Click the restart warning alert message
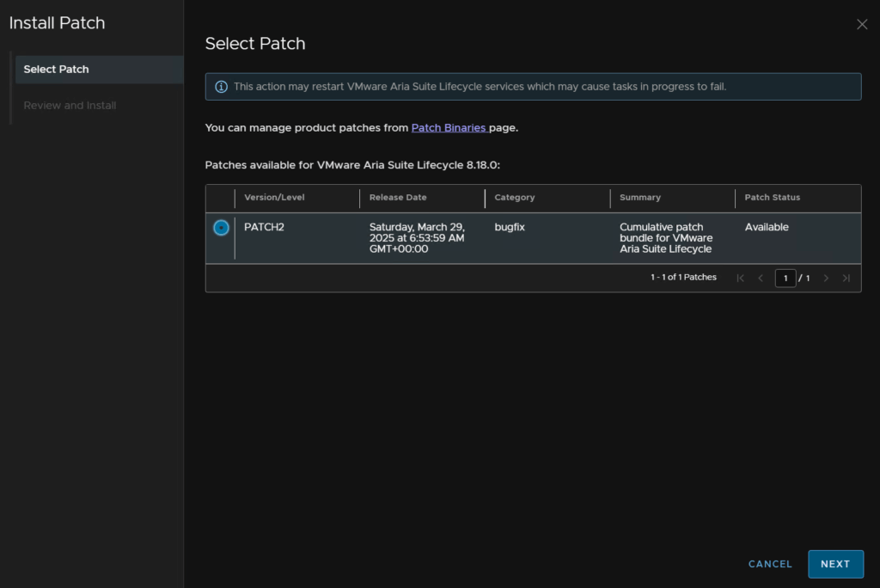 pyautogui.click(x=480, y=87)
